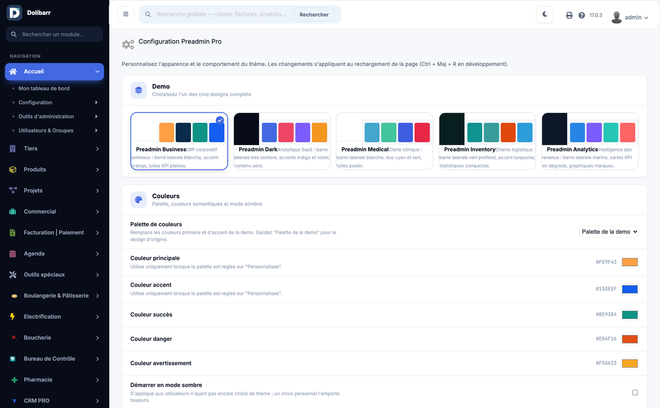Select the Preadmin Medical demo card
The width and height of the screenshot is (660, 408).
pyautogui.click(x=385, y=141)
